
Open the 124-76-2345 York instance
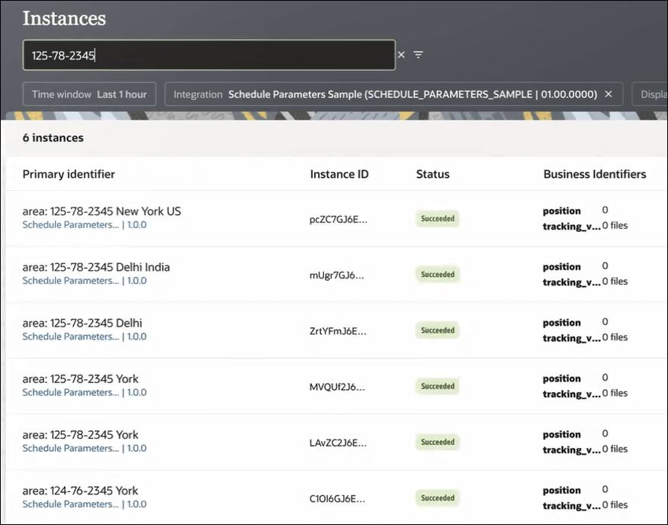pyautogui.click(x=80, y=491)
